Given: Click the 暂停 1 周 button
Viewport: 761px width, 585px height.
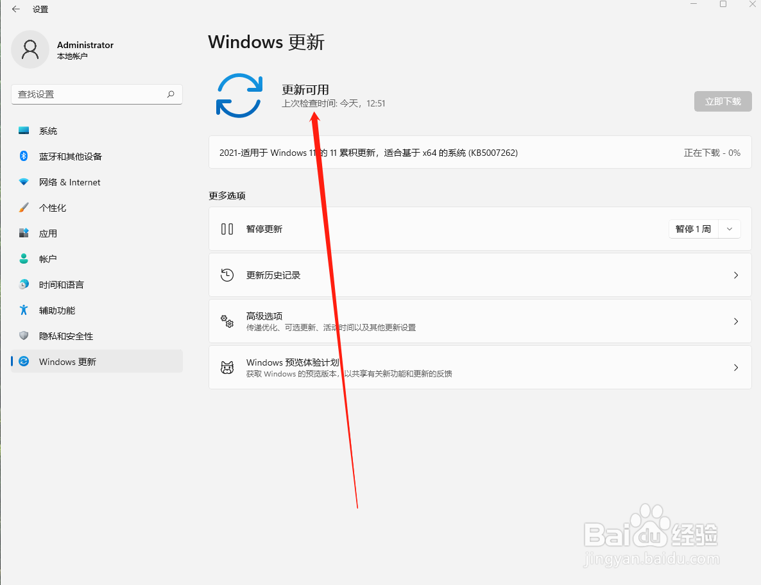Looking at the screenshot, I should 693,229.
